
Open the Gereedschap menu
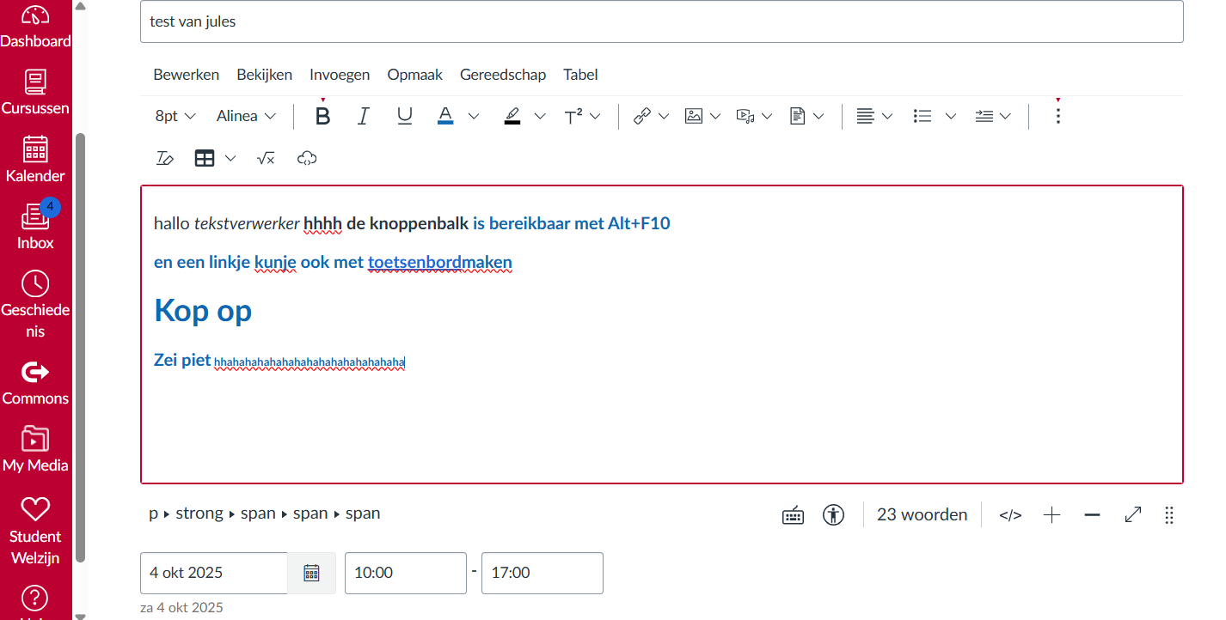(x=503, y=75)
